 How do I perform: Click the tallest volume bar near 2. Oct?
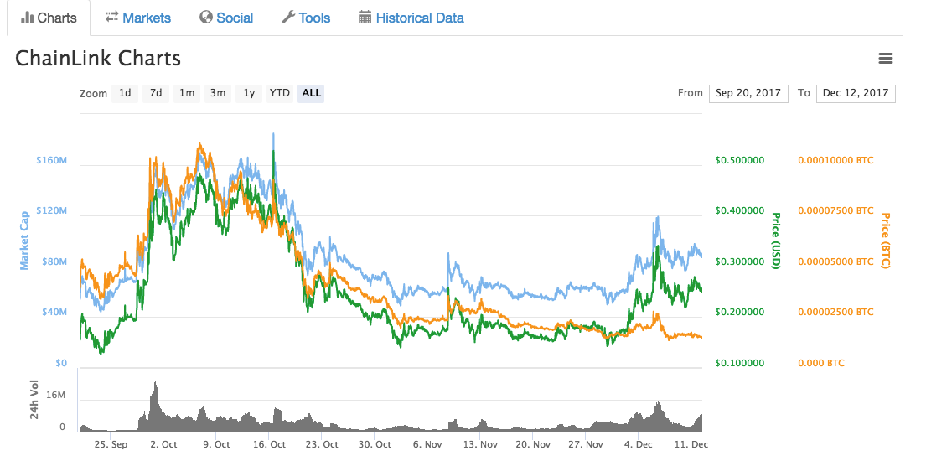click(155, 406)
